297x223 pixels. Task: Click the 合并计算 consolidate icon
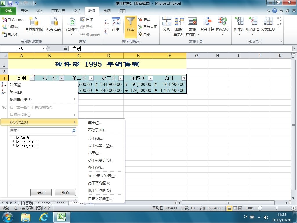click(x=207, y=21)
